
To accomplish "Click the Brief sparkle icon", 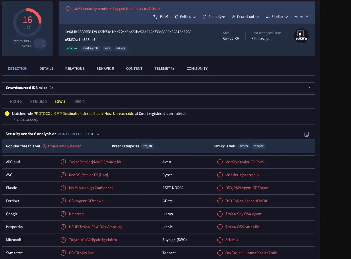I will point(155,17).
